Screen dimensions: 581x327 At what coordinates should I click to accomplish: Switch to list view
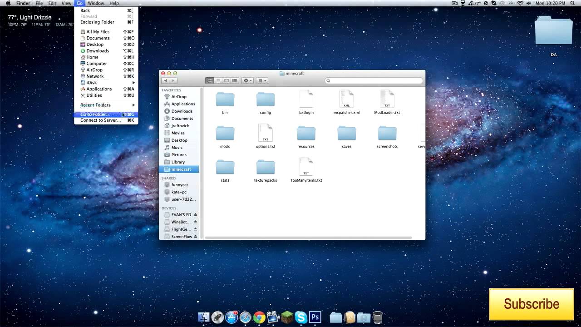[218, 80]
